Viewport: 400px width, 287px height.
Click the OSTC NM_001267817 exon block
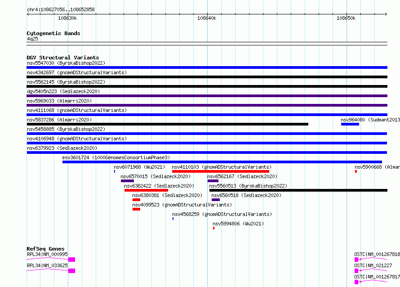[356, 282]
